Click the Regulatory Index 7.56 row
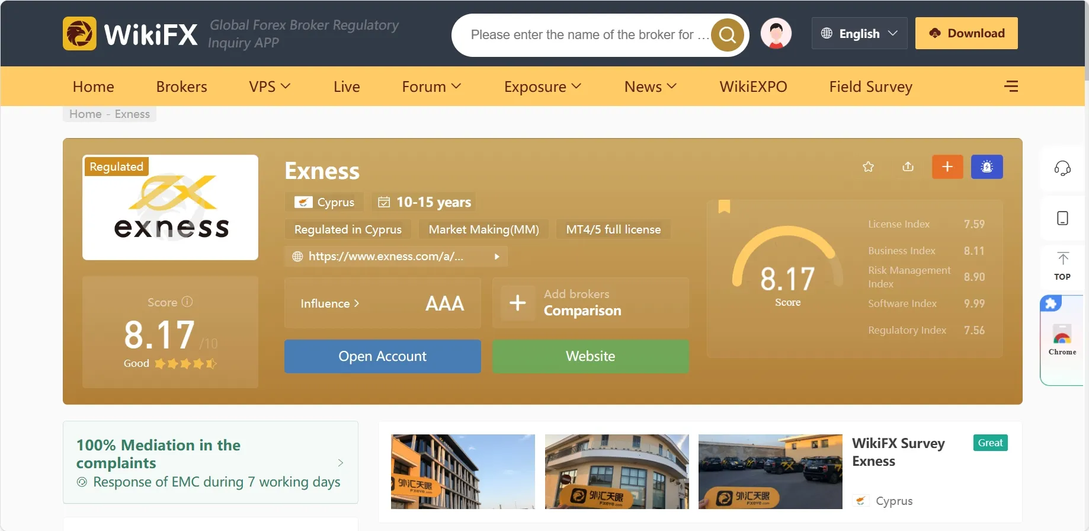The height and width of the screenshot is (531, 1089). point(927,330)
